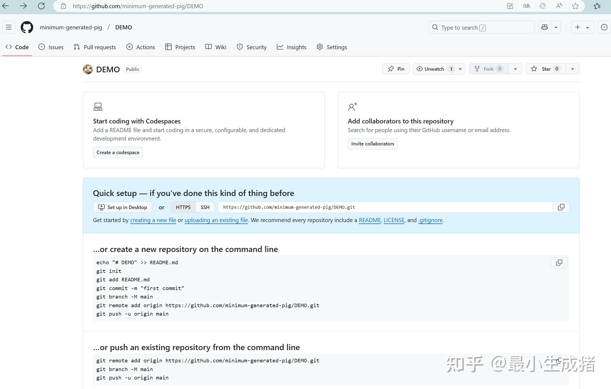
Task: Open the creating a new file link
Action: point(153,220)
